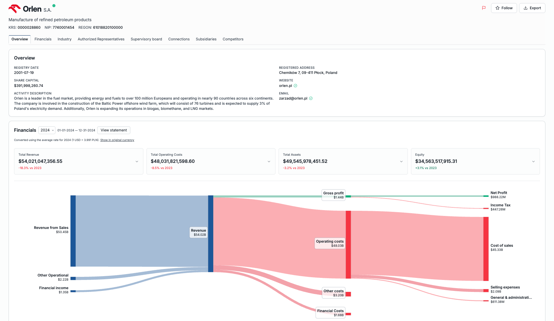Switch to the Financials tab

pyautogui.click(x=43, y=39)
